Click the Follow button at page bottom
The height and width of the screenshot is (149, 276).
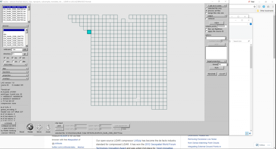tap(260, 145)
